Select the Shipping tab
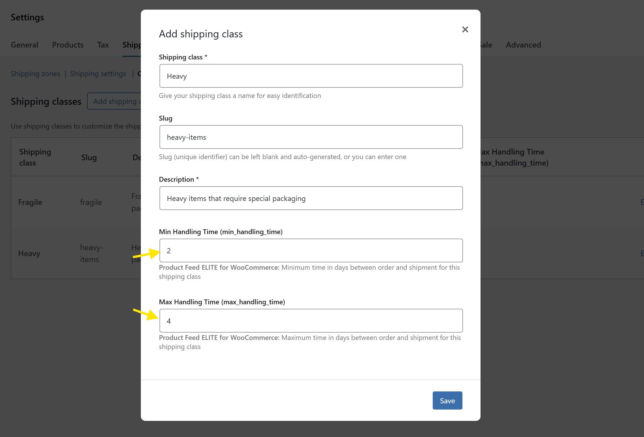 pyautogui.click(x=132, y=45)
